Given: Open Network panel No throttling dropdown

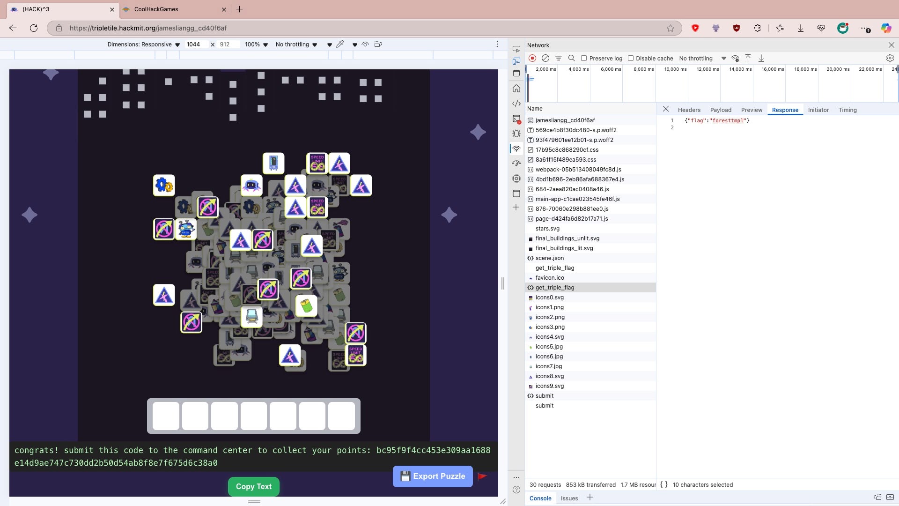Looking at the screenshot, I should pos(702,59).
